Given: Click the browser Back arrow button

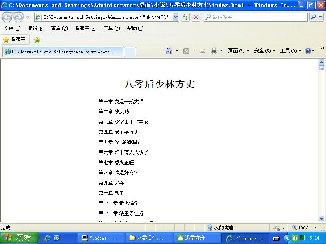Looking at the screenshot, I should pos(7,17).
